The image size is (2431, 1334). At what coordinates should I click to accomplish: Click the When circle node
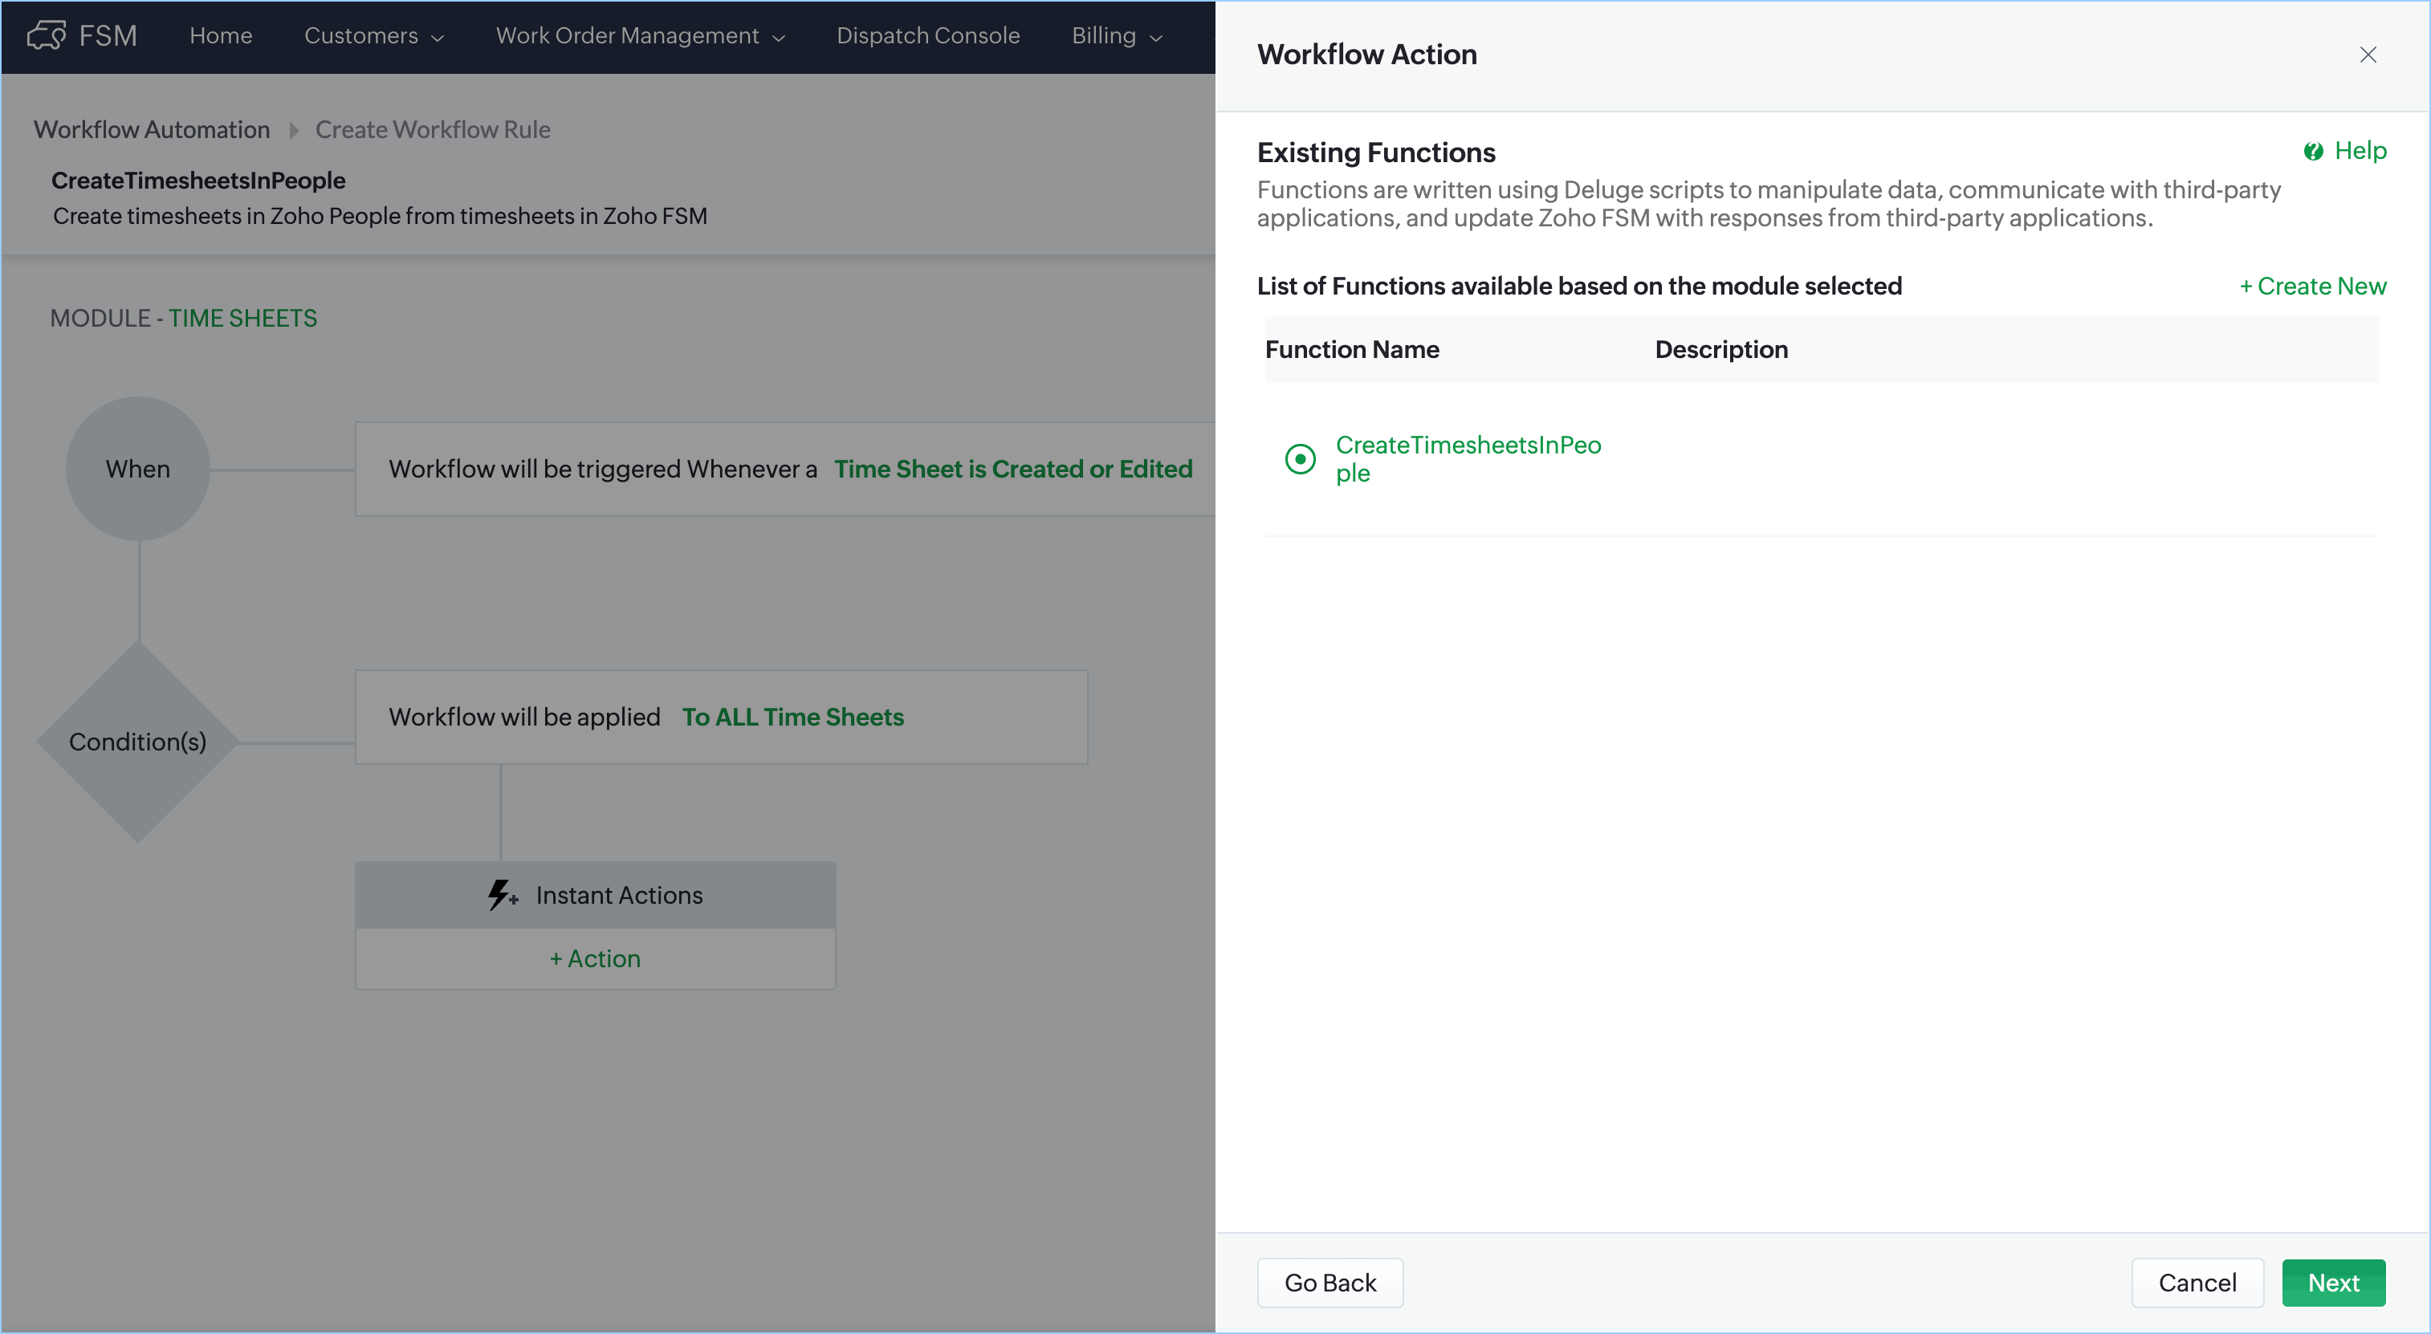(138, 469)
